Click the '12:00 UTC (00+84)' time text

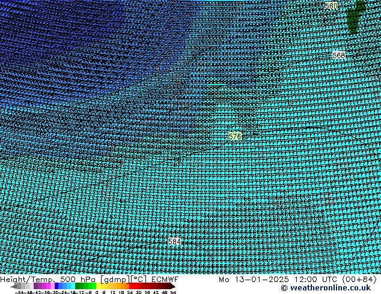[x=335, y=280]
